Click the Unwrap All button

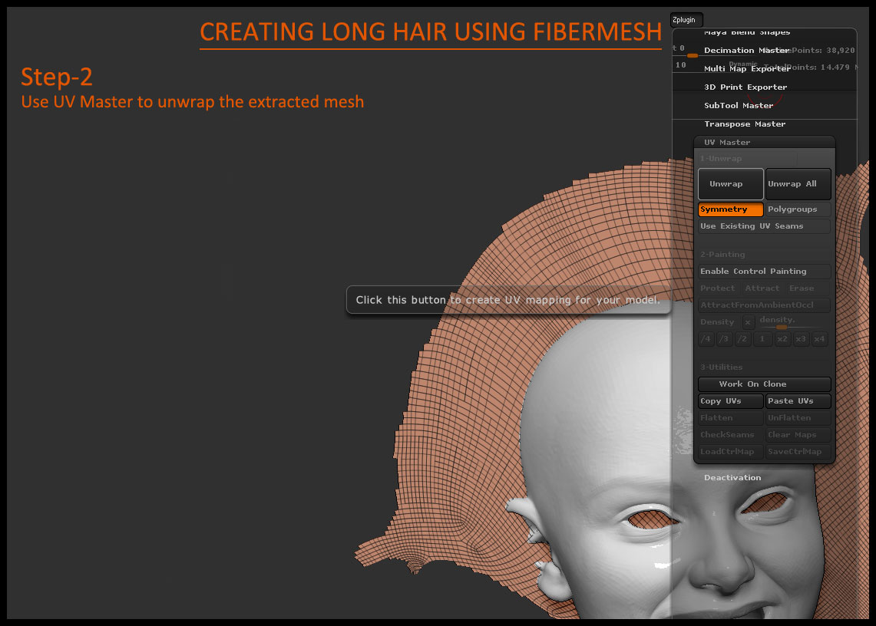(x=798, y=184)
